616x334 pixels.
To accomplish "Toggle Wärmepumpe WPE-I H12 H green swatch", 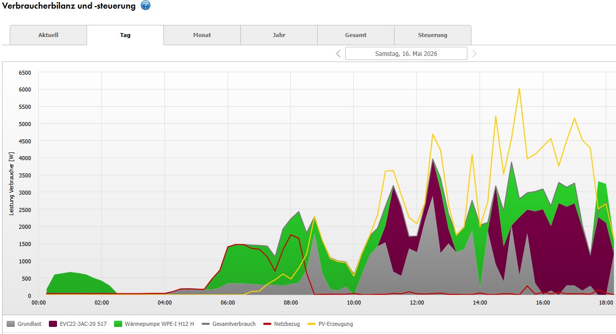I will 118,324.
